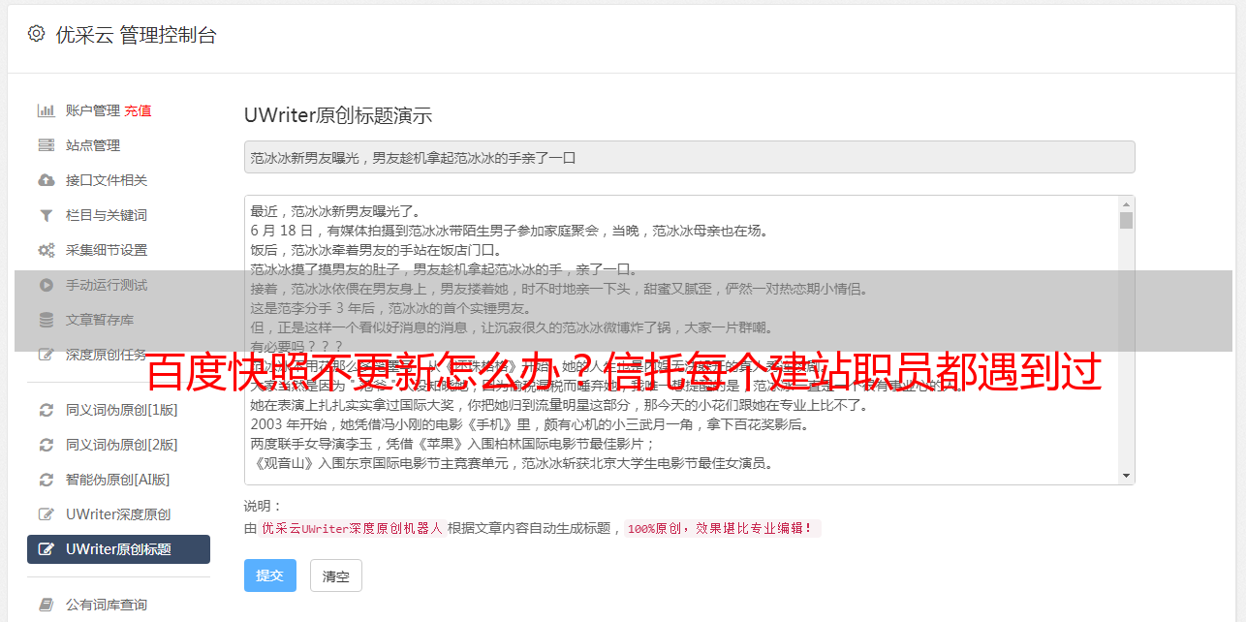
Task: Click the play icon for 手动运行测试
Action: (x=46, y=285)
